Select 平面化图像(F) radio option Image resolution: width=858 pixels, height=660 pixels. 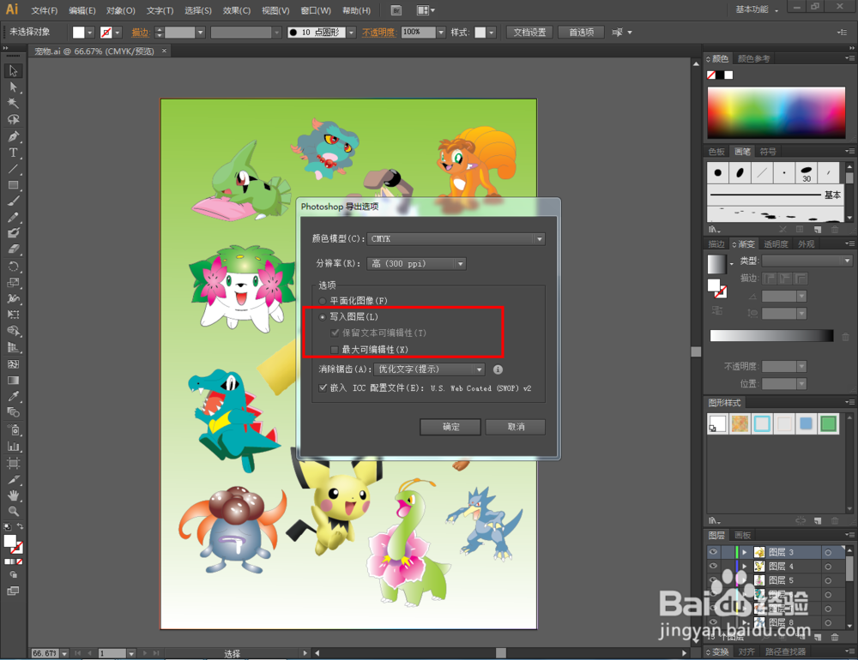[322, 301]
